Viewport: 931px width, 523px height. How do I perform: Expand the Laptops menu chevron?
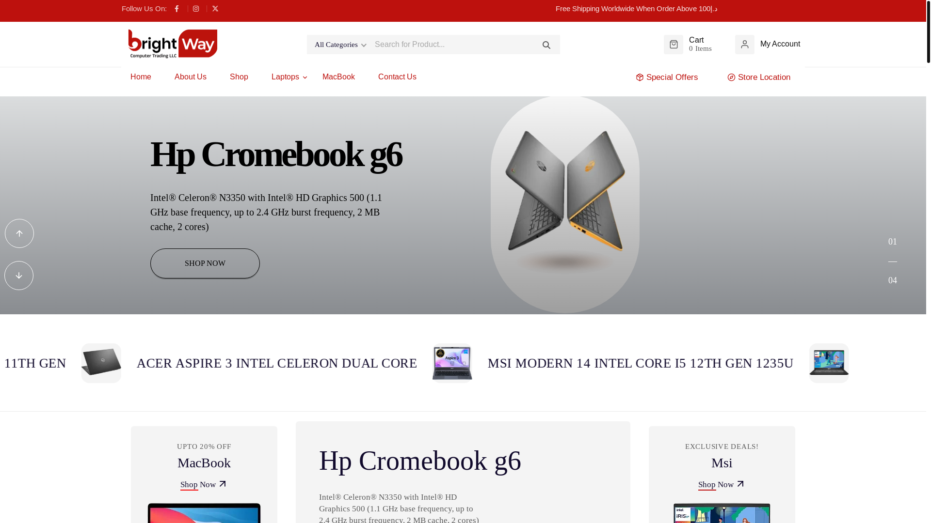click(x=305, y=77)
